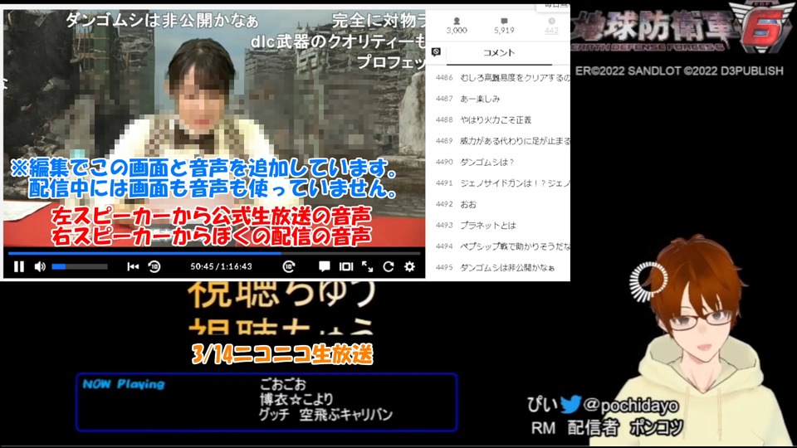The width and height of the screenshot is (797, 448).
Task: Click the NOW Playing label
Action: [124, 384]
